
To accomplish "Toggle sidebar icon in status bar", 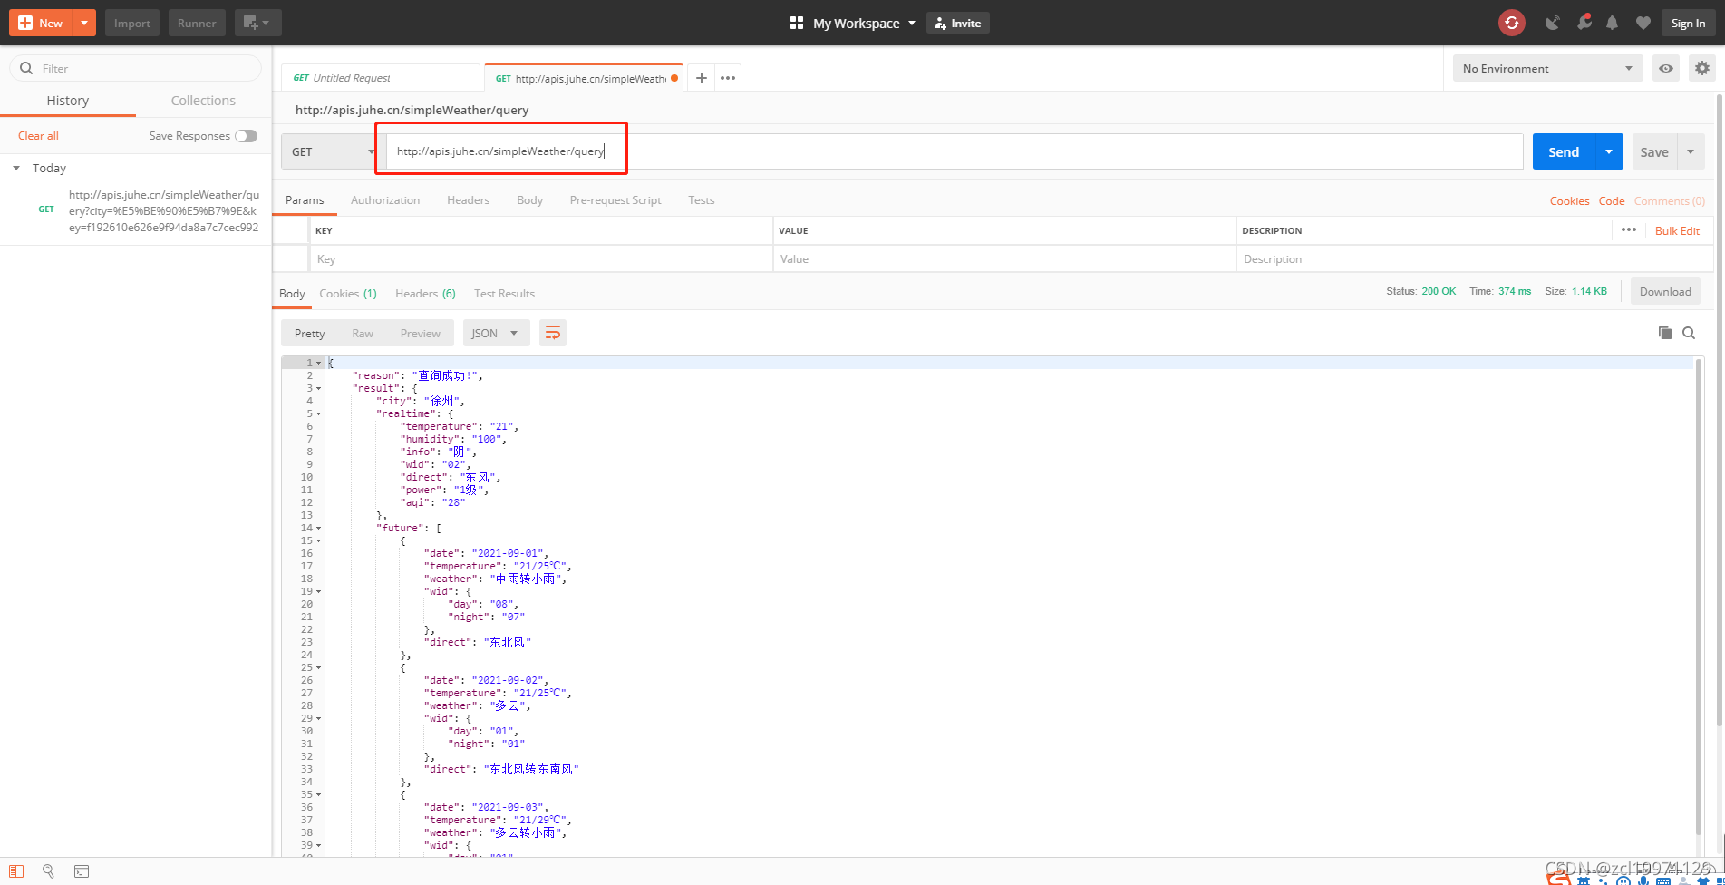I will 16,871.
